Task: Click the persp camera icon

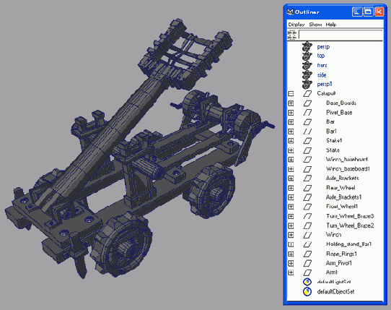Action: coord(307,46)
